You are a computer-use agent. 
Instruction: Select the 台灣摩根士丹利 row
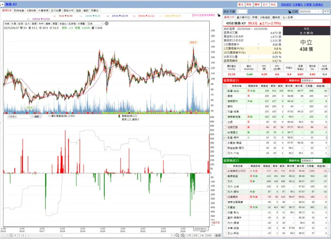click(275, 171)
